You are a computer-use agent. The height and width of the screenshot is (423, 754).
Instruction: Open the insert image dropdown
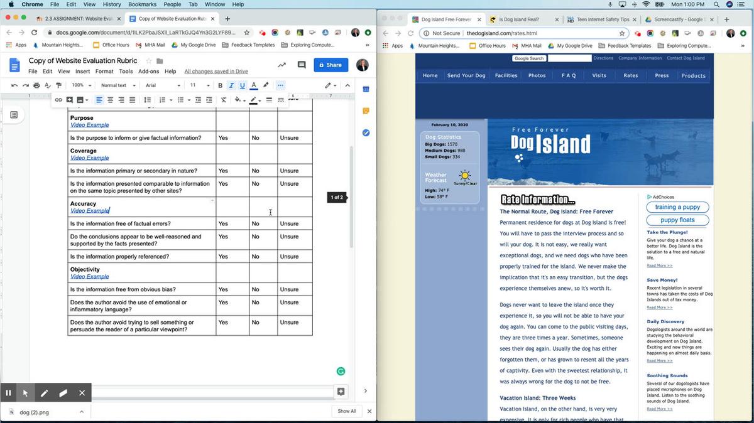[x=82, y=100]
